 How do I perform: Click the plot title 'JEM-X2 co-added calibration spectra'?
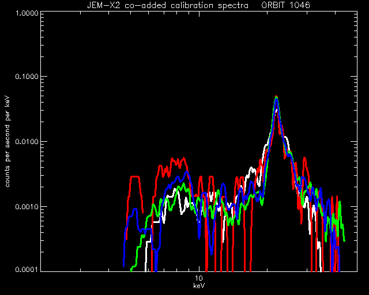[168, 5]
